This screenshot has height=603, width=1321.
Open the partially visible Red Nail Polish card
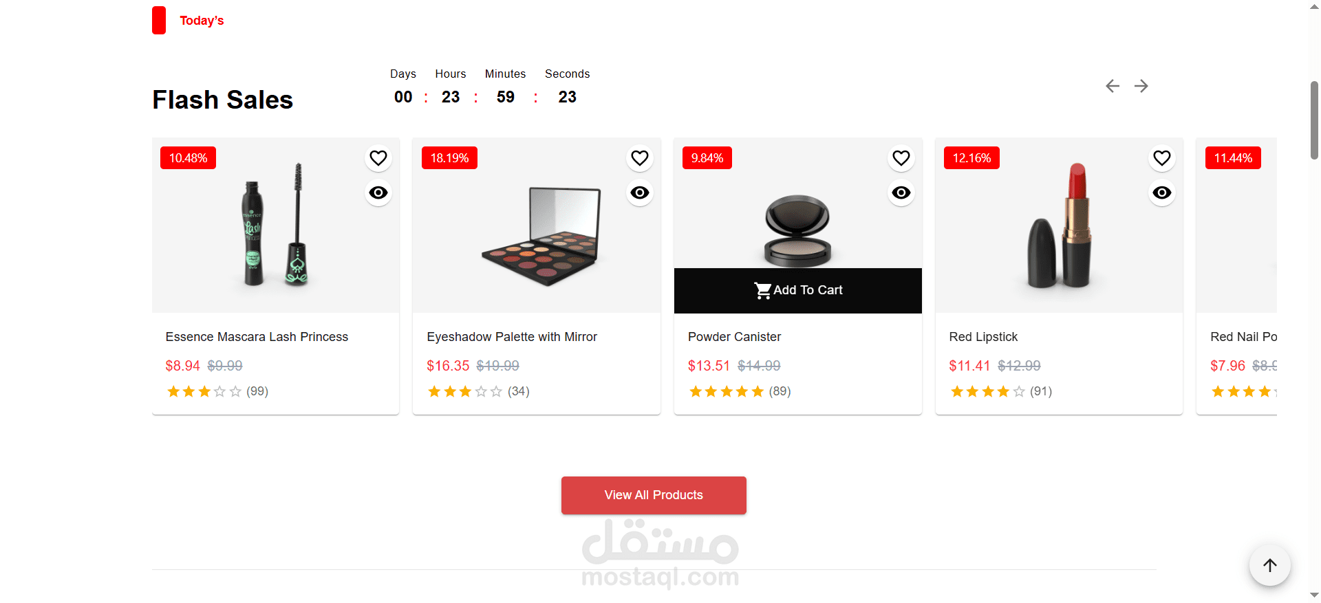pos(1236,276)
